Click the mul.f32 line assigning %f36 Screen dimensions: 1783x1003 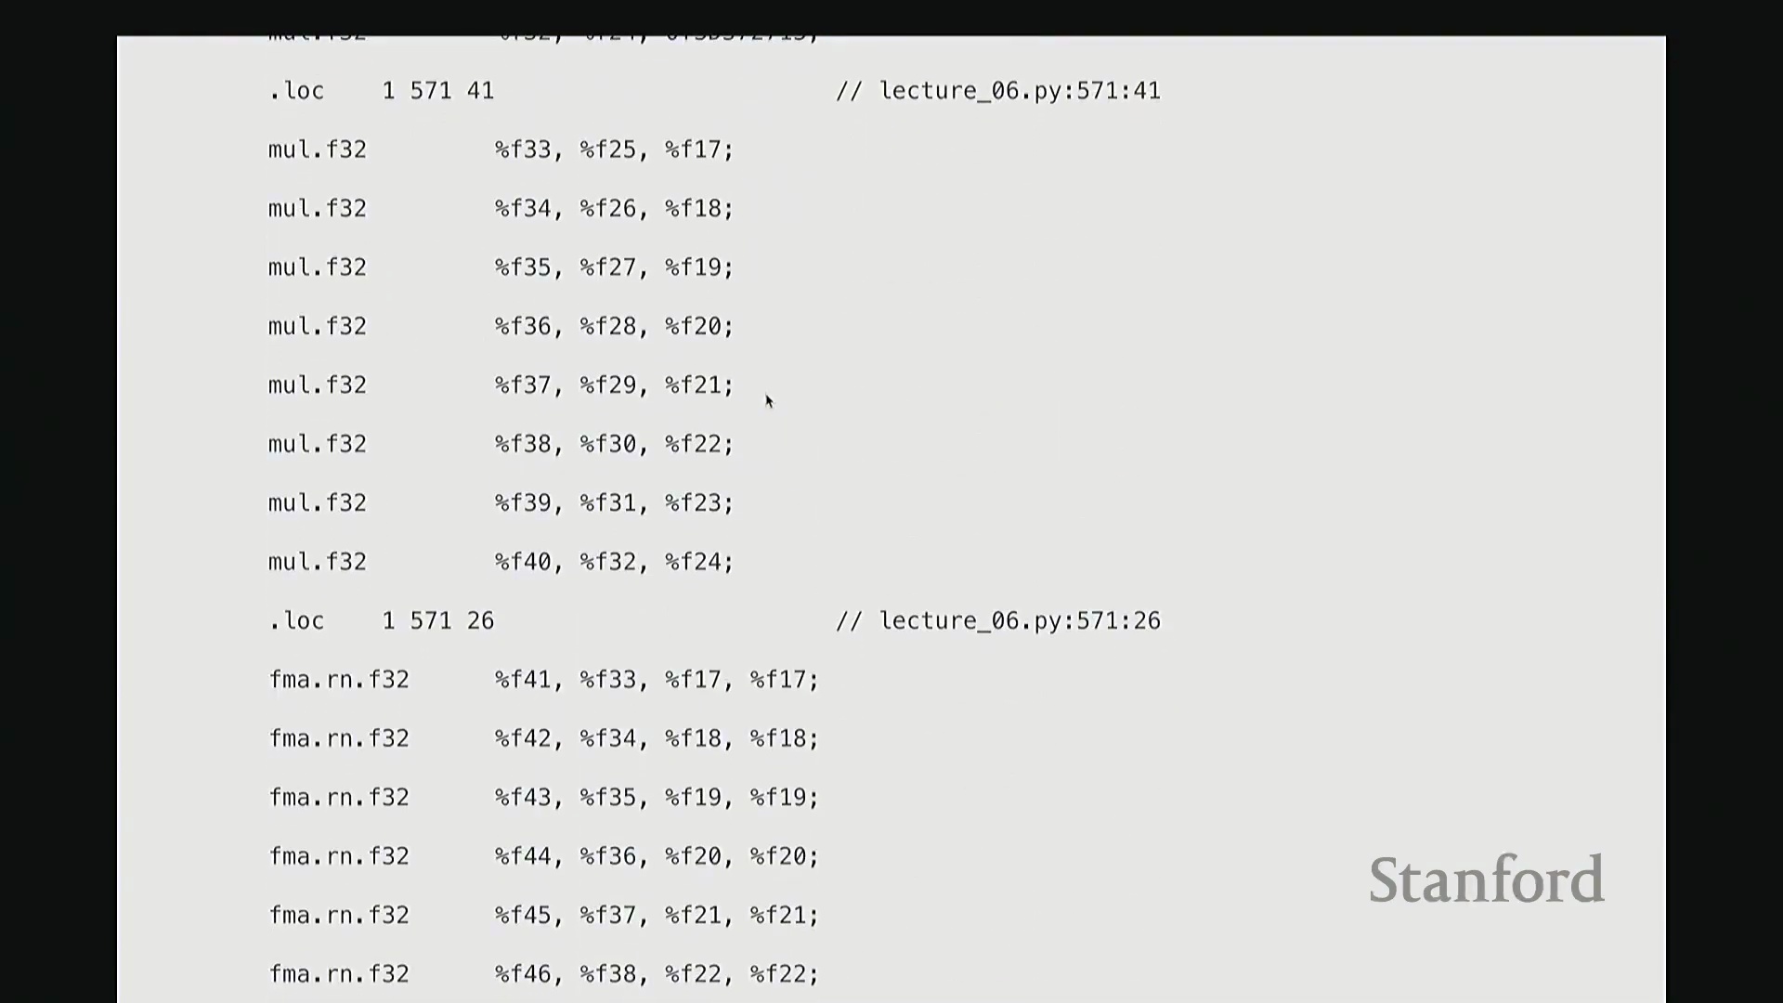click(x=501, y=327)
